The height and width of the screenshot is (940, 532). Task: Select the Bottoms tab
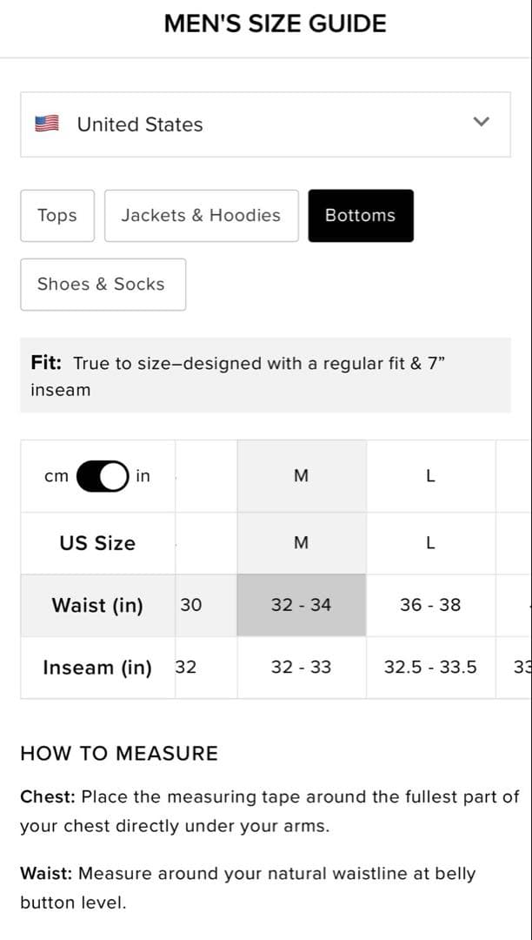point(360,215)
